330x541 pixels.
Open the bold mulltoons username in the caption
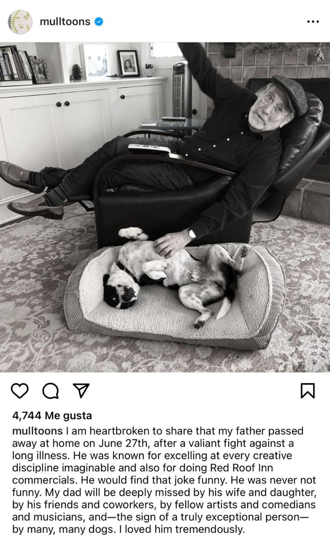pyautogui.click(x=37, y=431)
